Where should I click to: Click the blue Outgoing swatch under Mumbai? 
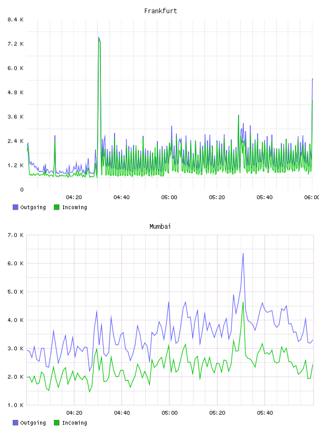pyautogui.click(x=15, y=423)
